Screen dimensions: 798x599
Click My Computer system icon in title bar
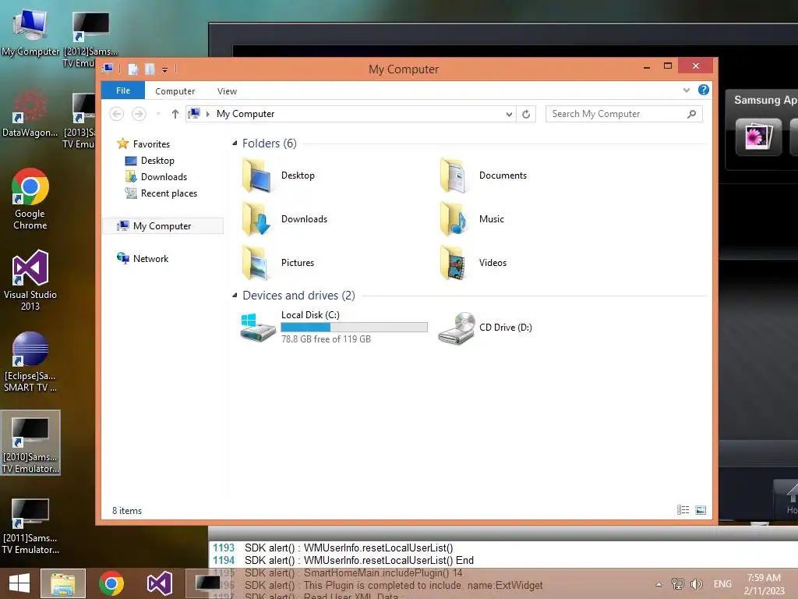point(108,69)
